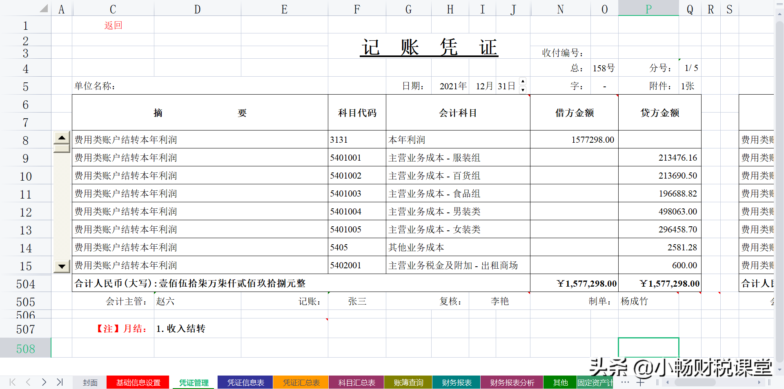
Task: Open the 凭证信息表 sheet tab
Action: tap(245, 382)
